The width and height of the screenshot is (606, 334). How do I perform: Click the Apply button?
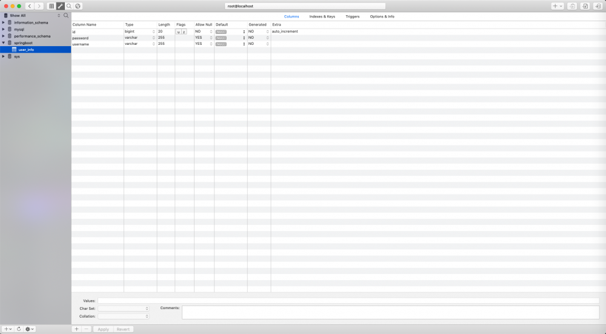tap(103, 329)
